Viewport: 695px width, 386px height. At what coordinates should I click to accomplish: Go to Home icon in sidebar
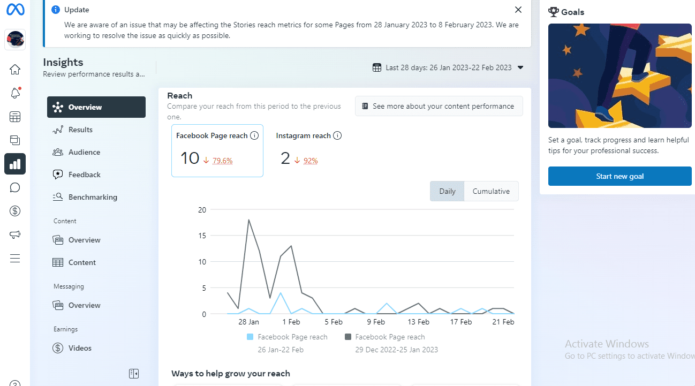click(x=15, y=70)
